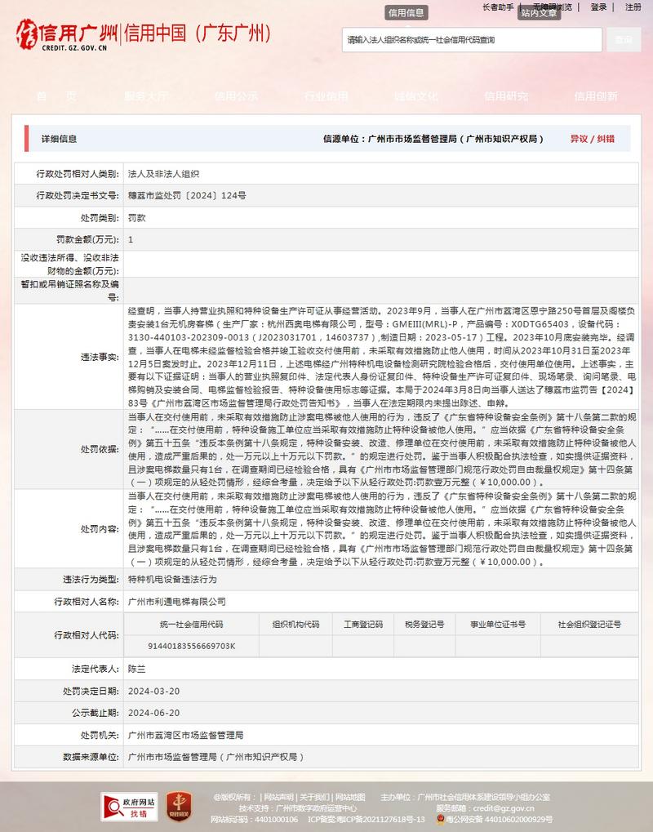
Task: Click the 组织机构代码 column header
Action: point(296,625)
